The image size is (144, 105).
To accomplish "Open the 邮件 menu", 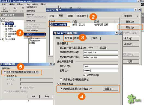I will [x=35, y=4].
